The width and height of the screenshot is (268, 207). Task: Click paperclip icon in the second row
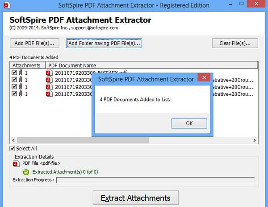(21, 79)
